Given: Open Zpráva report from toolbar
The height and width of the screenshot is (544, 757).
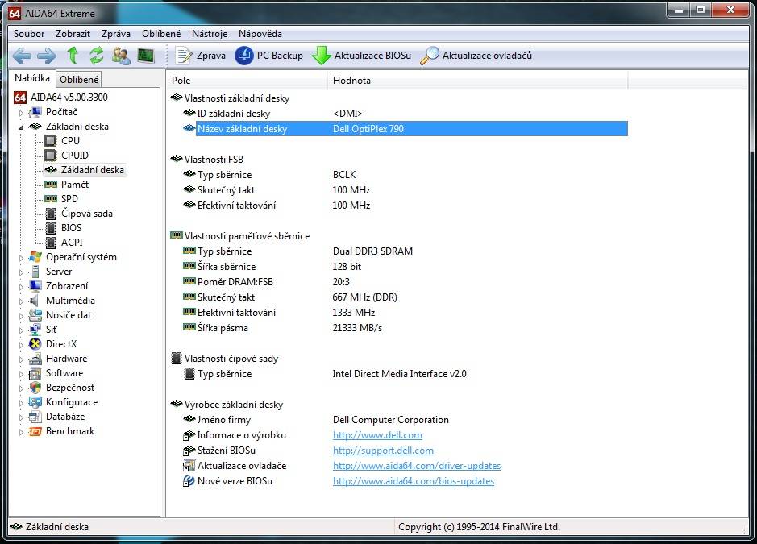Looking at the screenshot, I should tap(200, 56).
